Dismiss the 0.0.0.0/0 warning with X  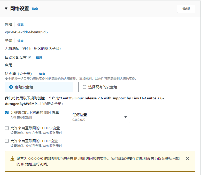[188, 158]
